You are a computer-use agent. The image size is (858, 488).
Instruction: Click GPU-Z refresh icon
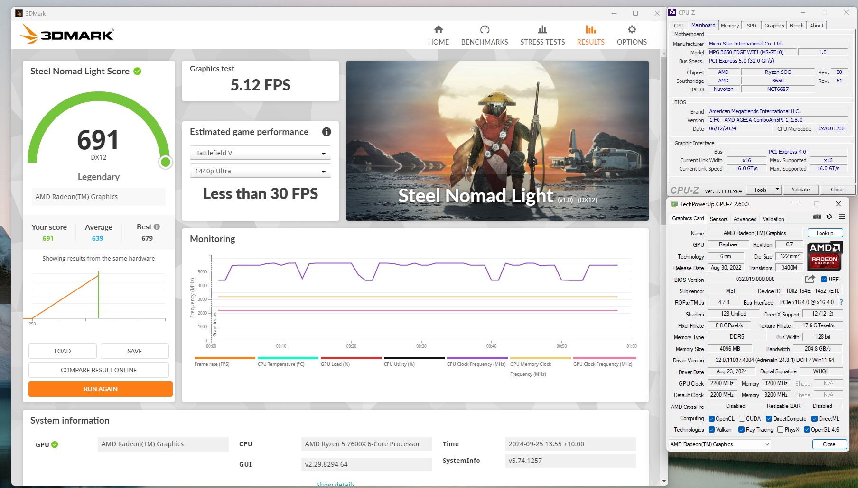click(829, 217)
